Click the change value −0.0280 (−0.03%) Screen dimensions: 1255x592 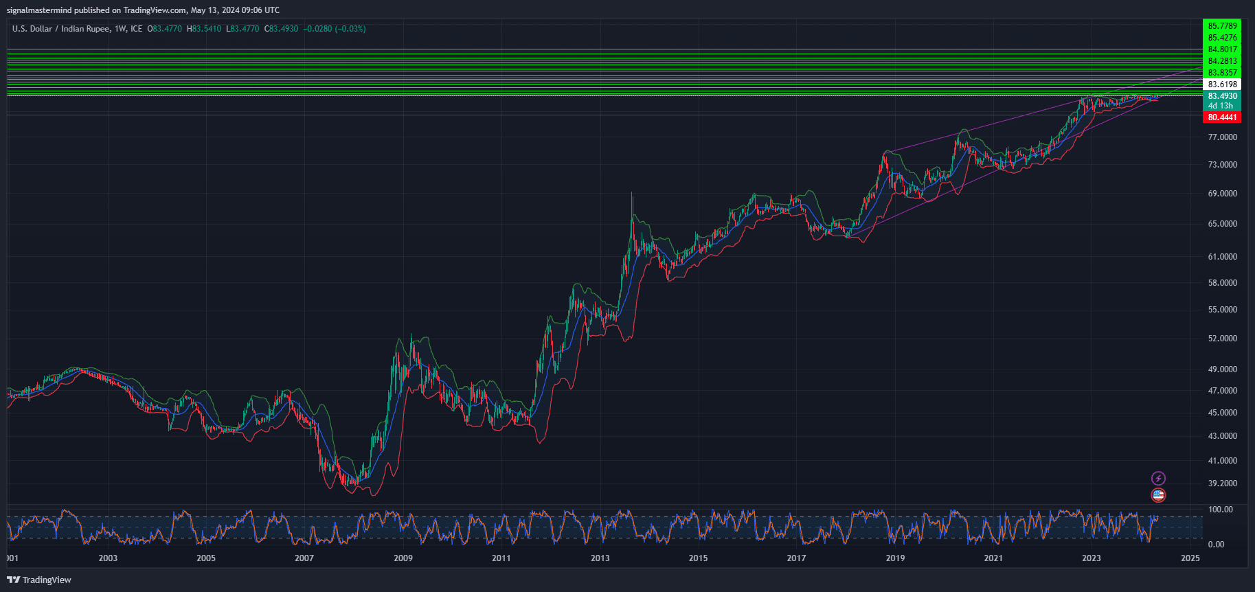[335, 29]
